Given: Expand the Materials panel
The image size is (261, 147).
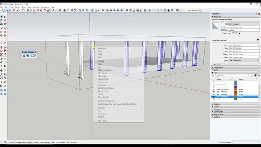Looking at the screenshot, I should pos(236,65).
